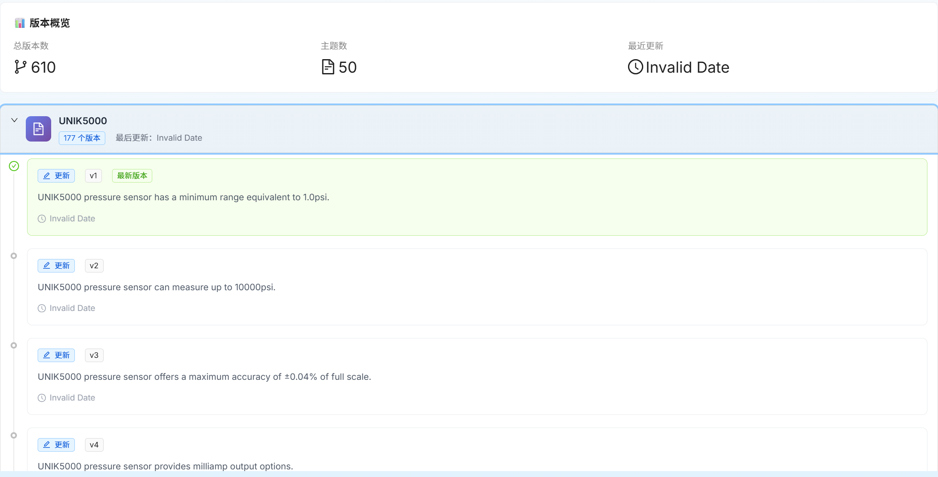The width and height of the screenshot is (938, 477).
Task: Click the v2 timeline dot marker
Action: (x=14, y=256)
